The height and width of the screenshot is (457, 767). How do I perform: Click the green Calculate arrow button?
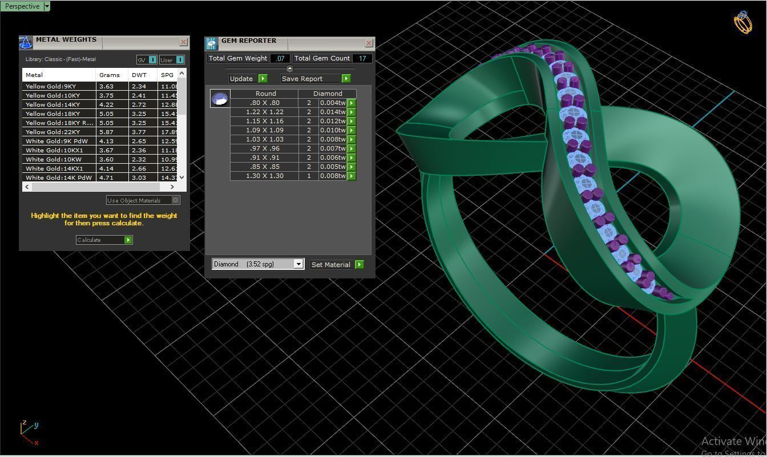[128, 240]
